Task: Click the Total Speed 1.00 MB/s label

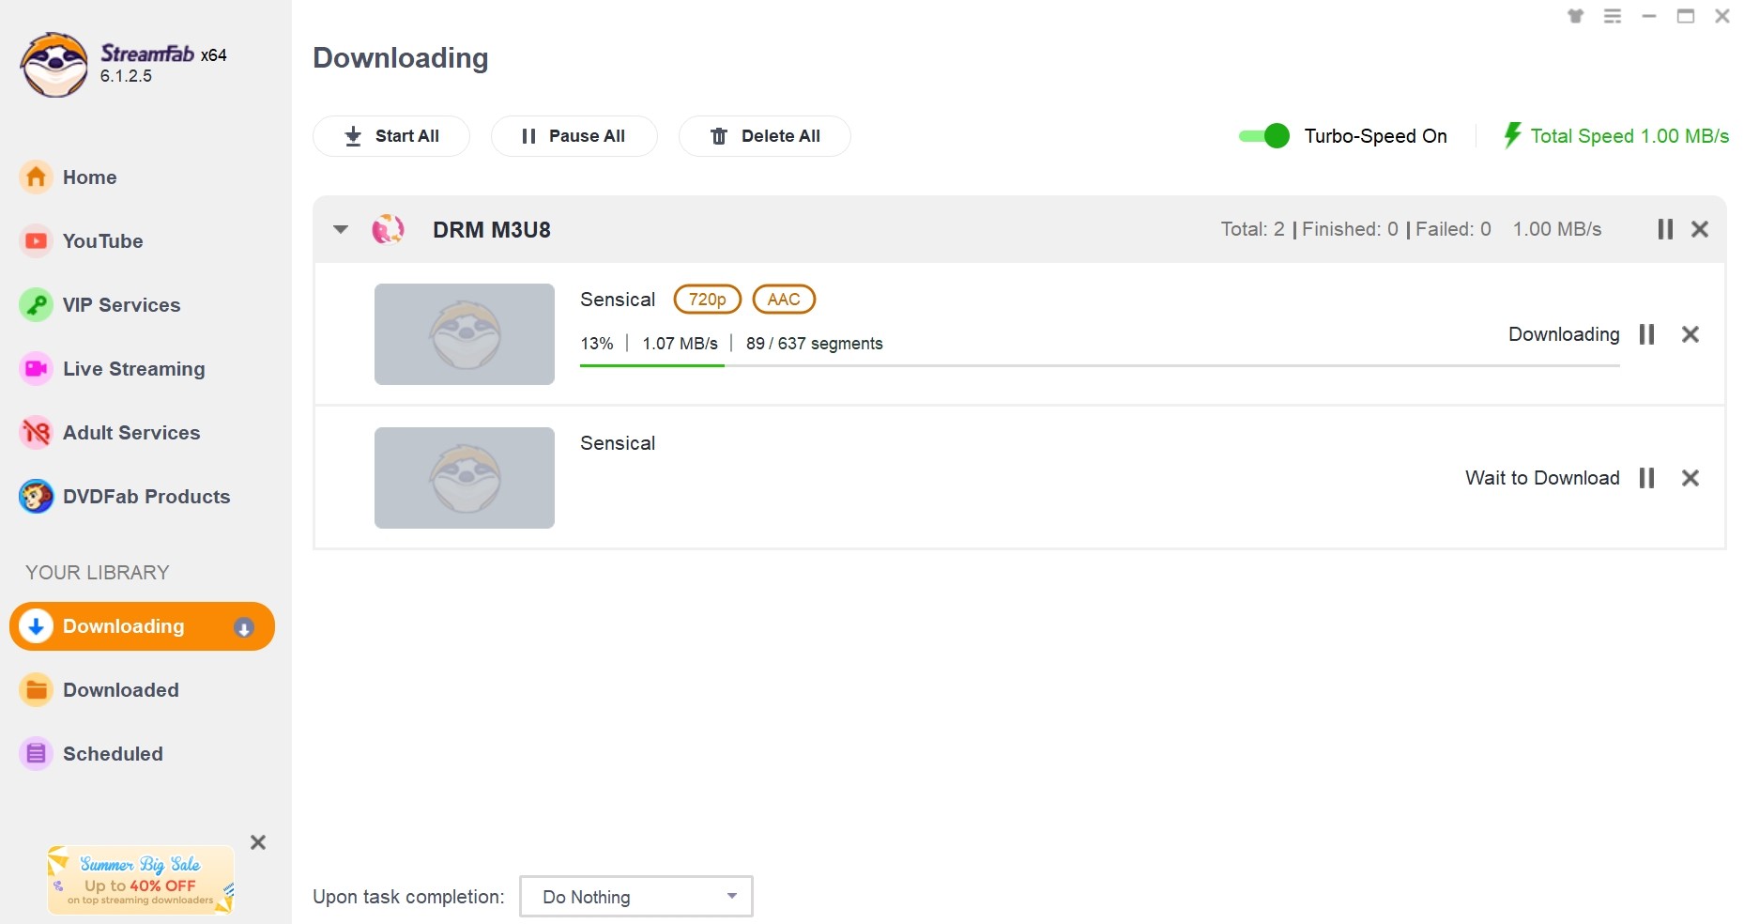Action: coord(1629,136)
